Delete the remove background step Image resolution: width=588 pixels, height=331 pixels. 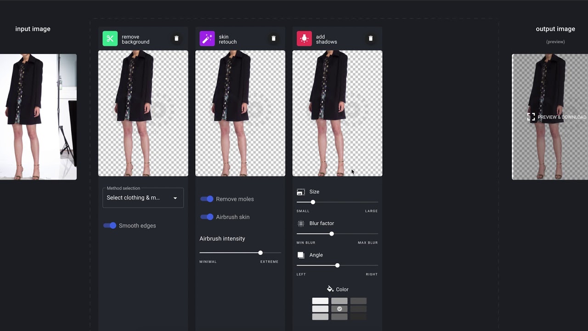176,39
